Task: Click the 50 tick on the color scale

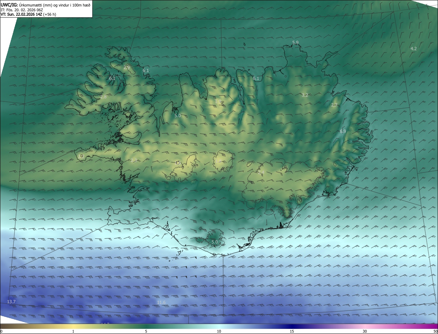Action: point(435,331)
